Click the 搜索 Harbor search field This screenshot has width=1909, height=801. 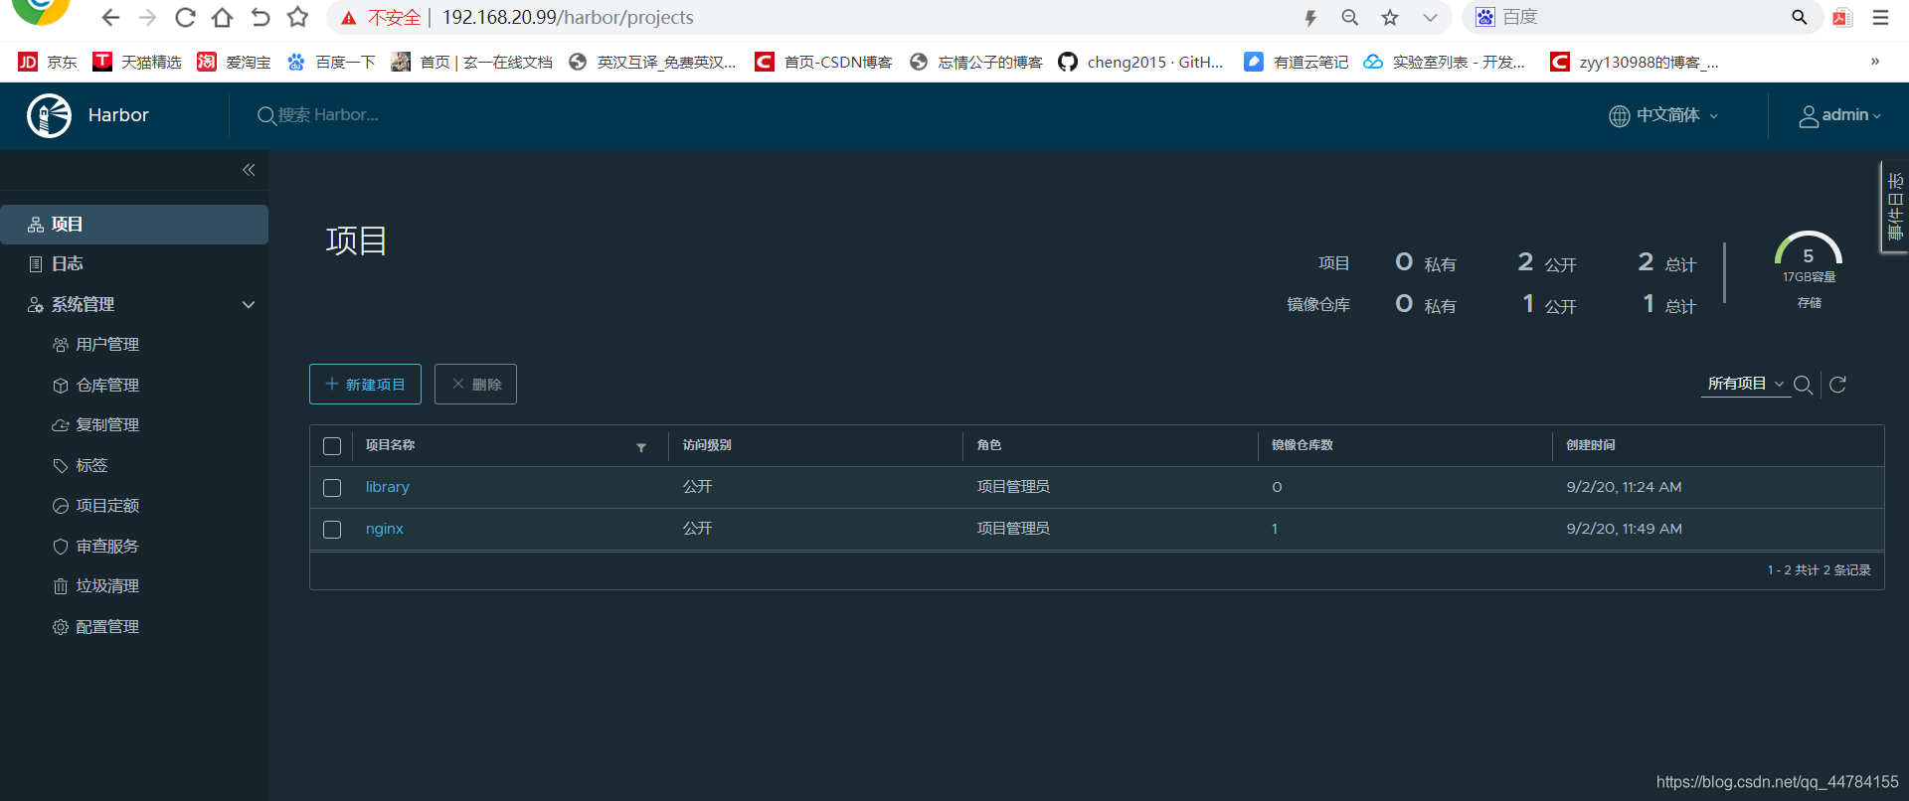tap(327, 115)
